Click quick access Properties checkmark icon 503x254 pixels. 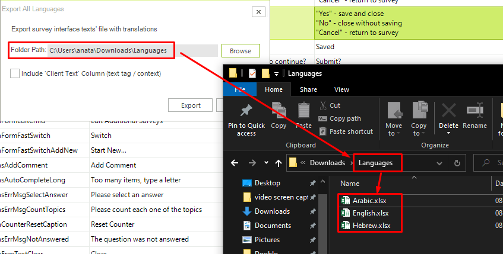(252, 73)
